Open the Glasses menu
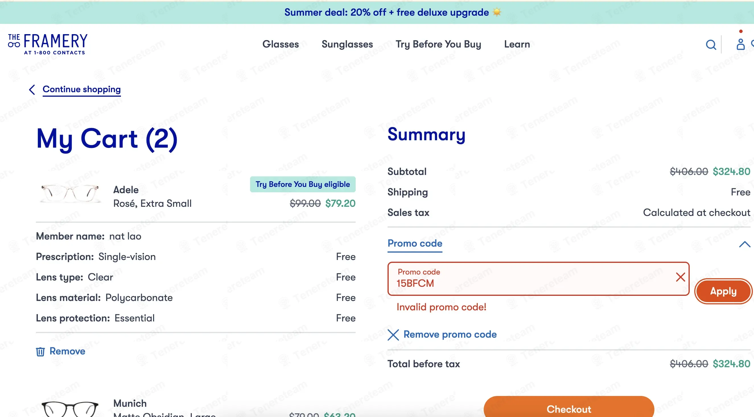Image resolution: width=754 pixels, height=417 pixels. coord(281,44)
